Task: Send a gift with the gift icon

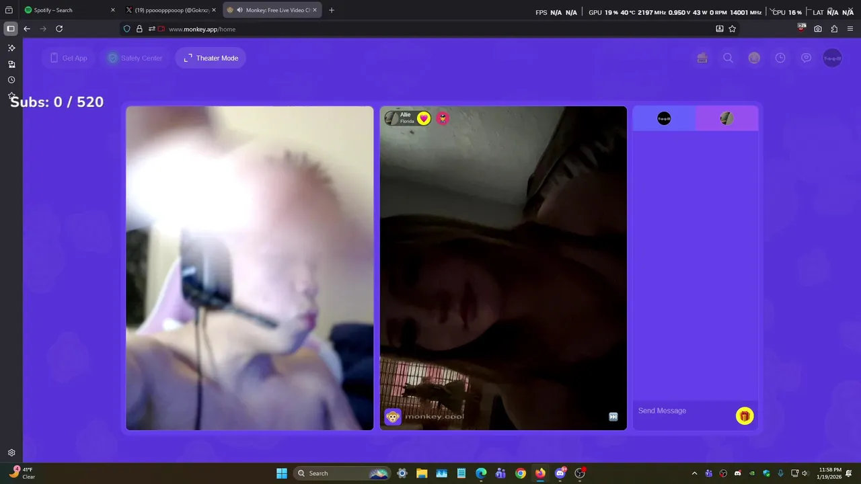Action: pyautogui.click(x=745, y=416)
